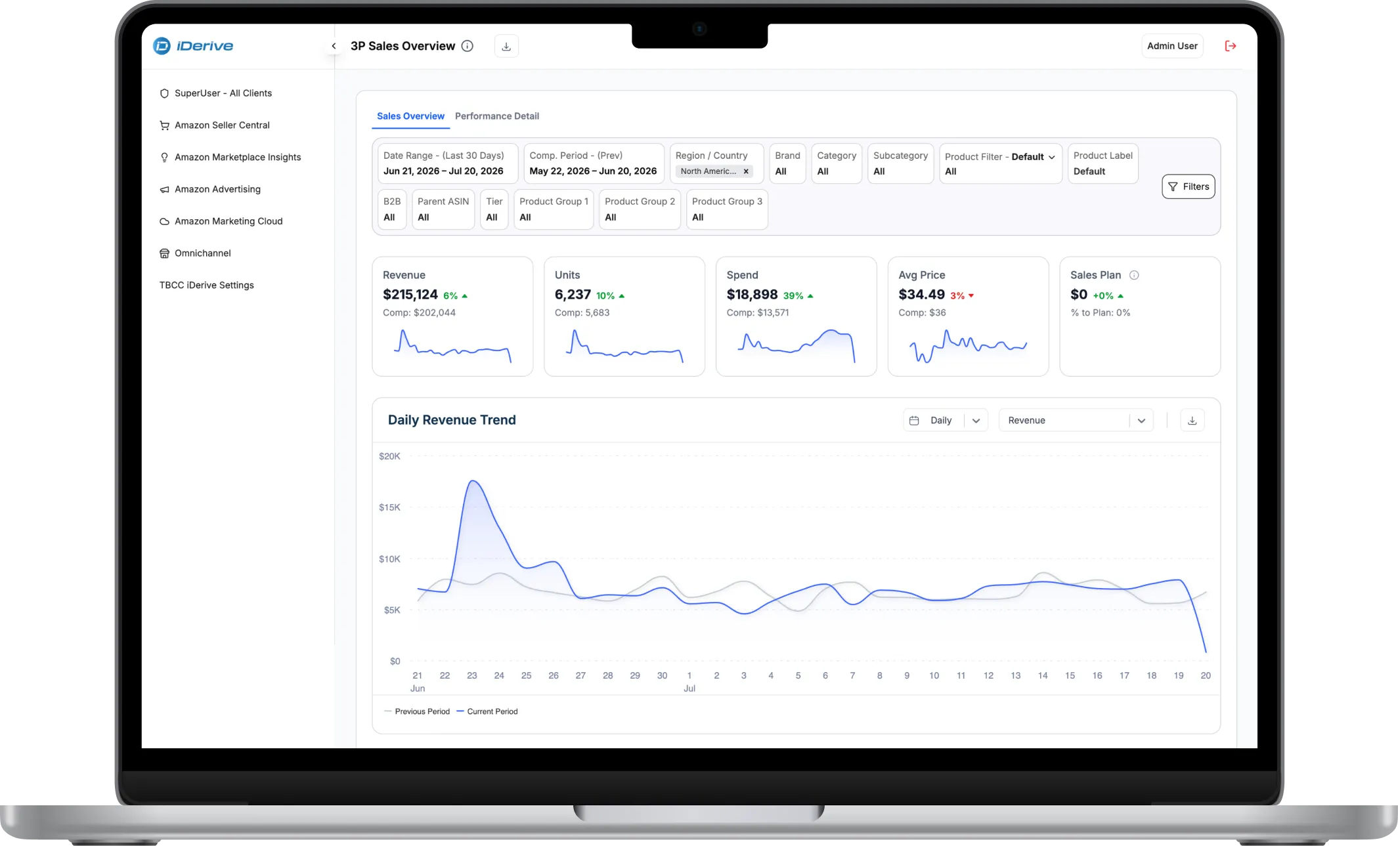Switch to the Performance Detail tab
Image resolution: width=1398 pixels, height=846 pixels.
click(497, 116)
